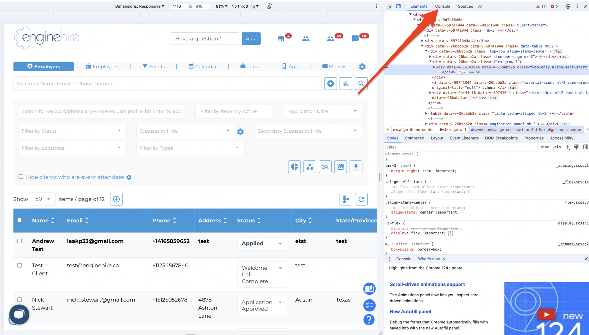The image size is (589, 335).
Task: Click the image export icon
Action: pyautogui.click(x=340, y=167)
